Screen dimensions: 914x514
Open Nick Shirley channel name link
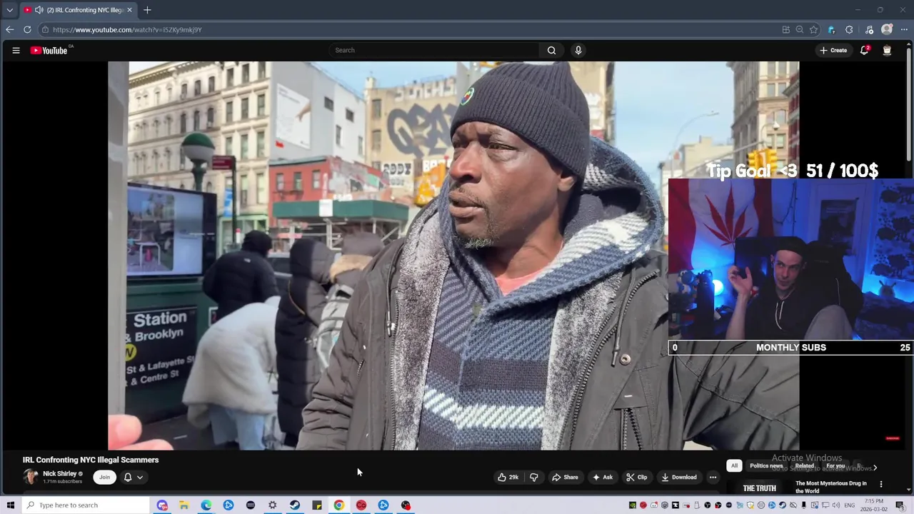click(60, 473)
